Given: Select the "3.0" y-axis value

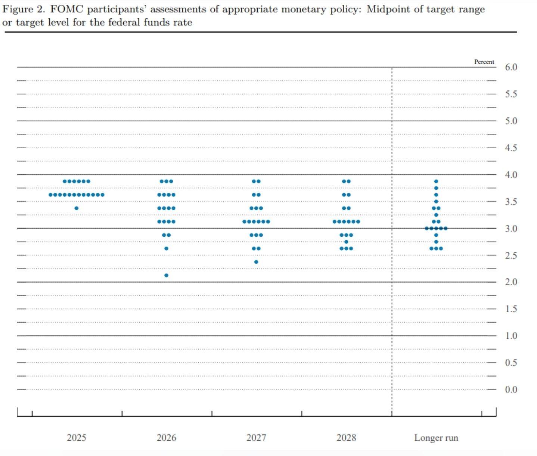Looking at the screenshot, I should (x=511, y=229).
